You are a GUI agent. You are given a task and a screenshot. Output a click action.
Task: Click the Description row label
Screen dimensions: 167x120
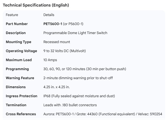click(x=16, y=33)
